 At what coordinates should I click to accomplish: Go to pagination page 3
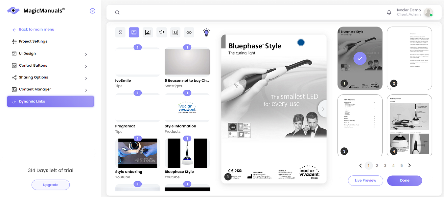point(385,165)
